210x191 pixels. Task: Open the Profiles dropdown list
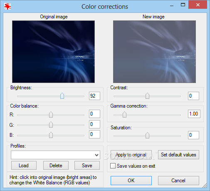pyautogui.click(x=55, y=155)
